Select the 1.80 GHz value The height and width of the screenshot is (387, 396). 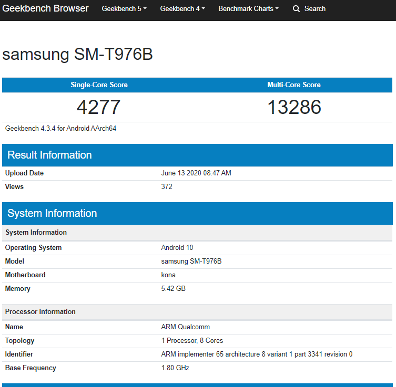(x=175, y=368)
